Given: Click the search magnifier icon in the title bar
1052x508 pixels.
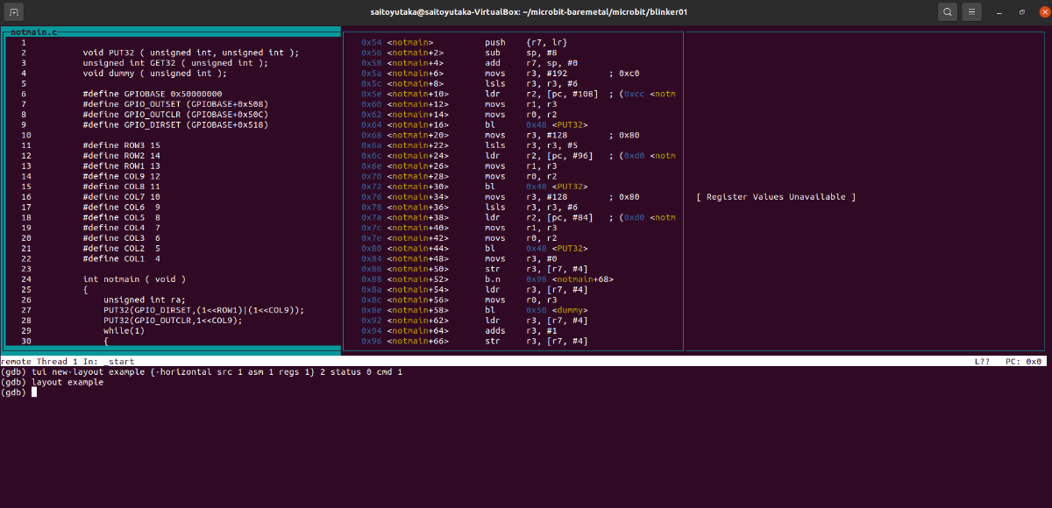Looking at the screenshot, I should tap(949, 12).
